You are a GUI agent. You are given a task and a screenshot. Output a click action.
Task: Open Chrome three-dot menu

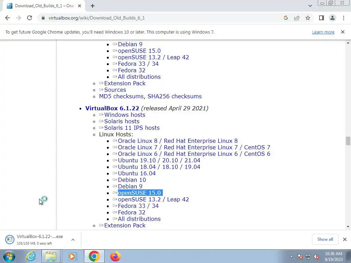click(x=343, y=18)
